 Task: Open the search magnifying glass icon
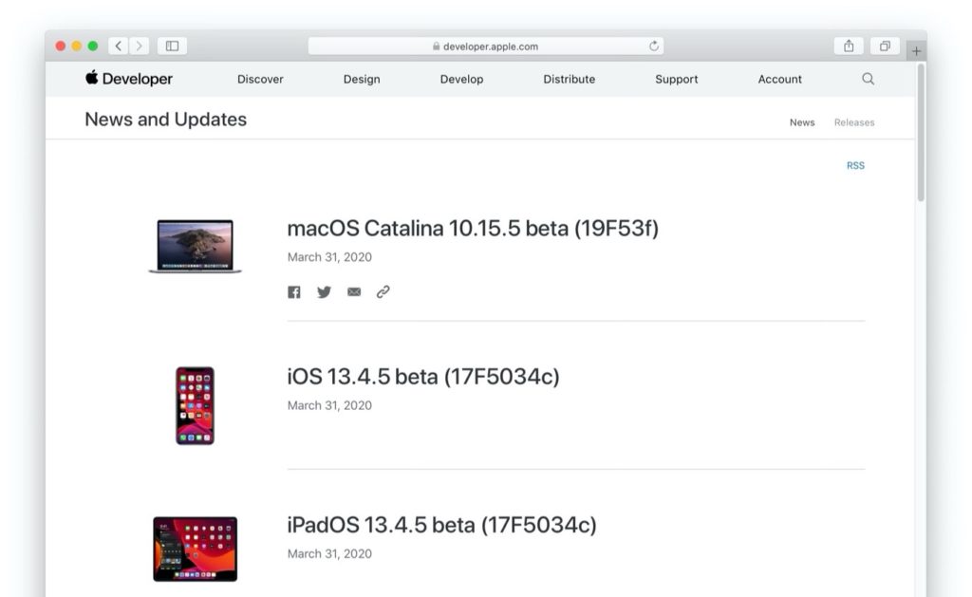point(868,79)
